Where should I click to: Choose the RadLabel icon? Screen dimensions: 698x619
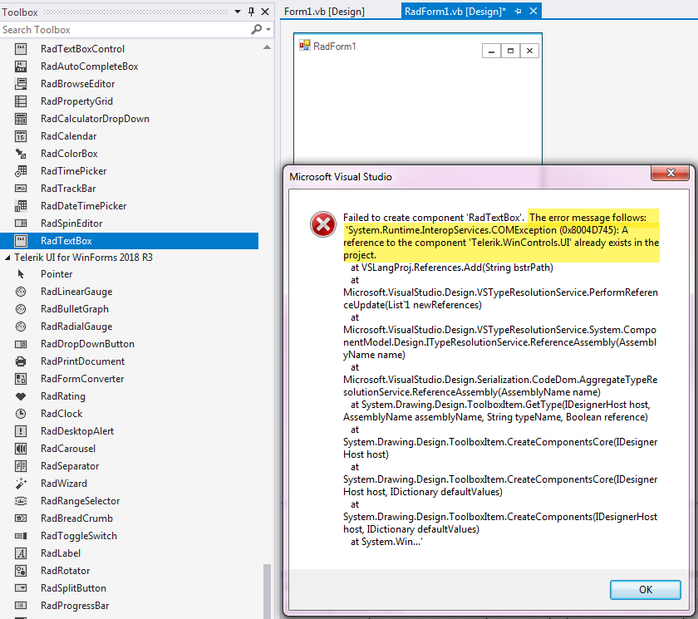coord(21,553)
